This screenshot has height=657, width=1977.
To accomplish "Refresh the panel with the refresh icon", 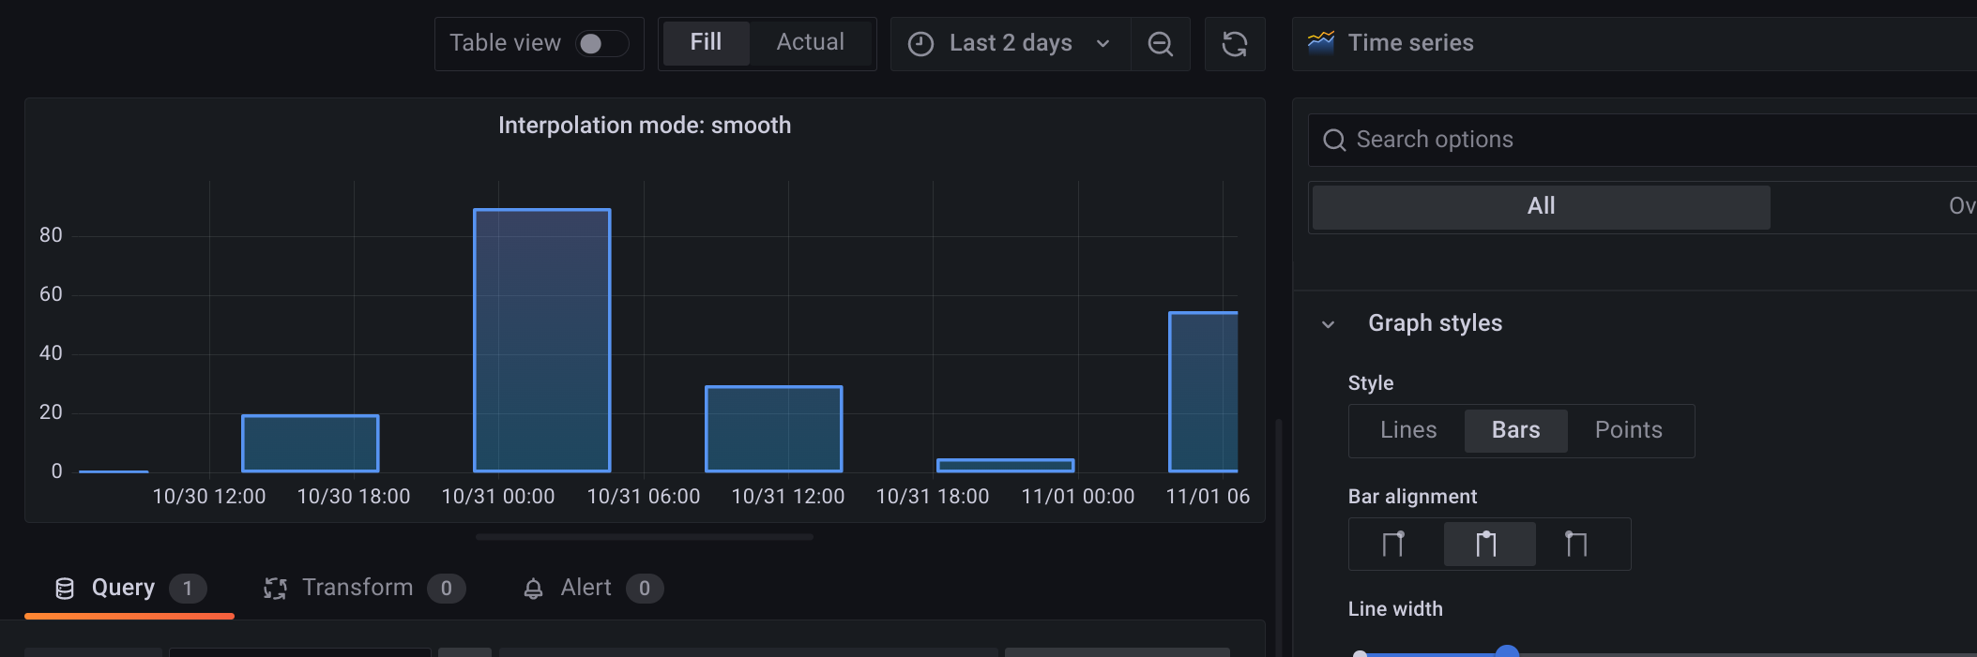I will [x=1235, y=43].
